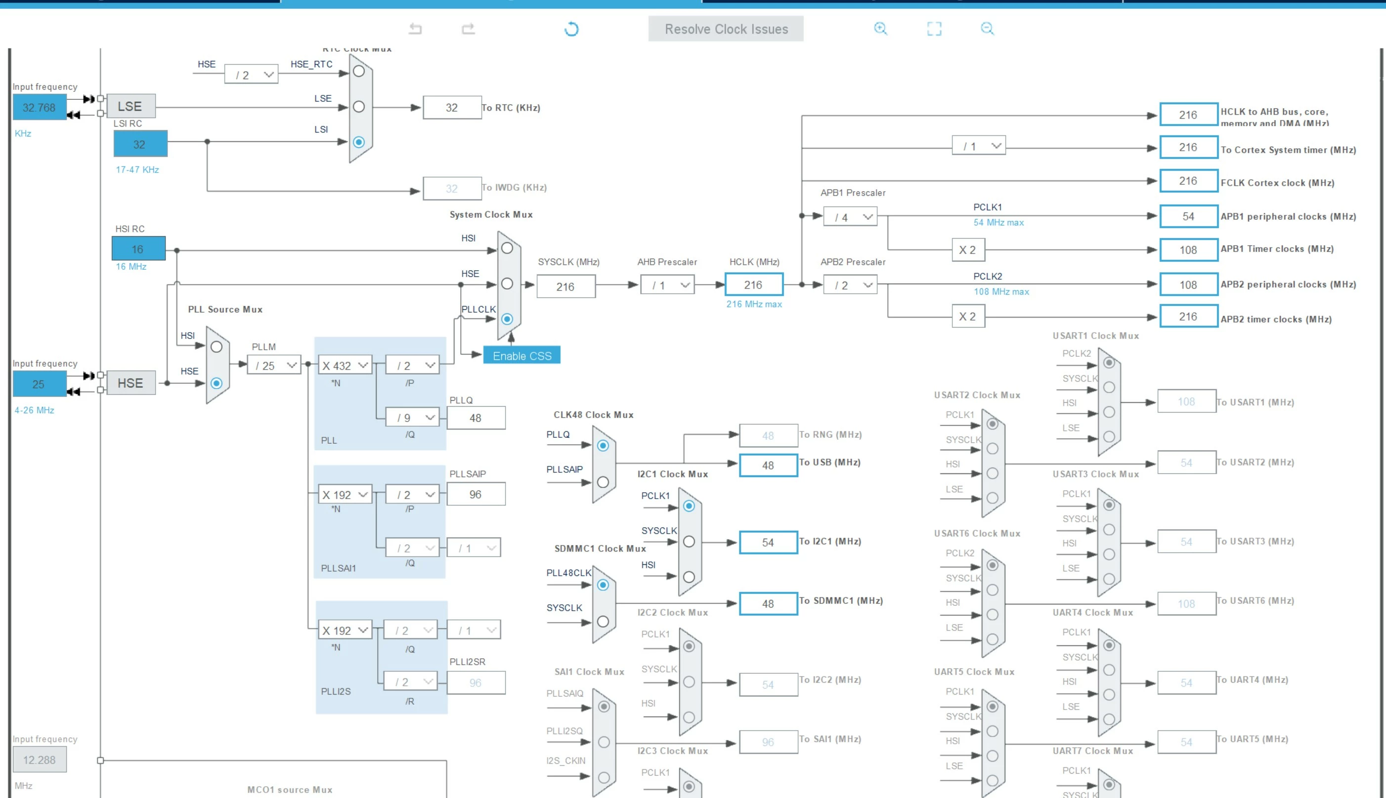Select LSI in the RTC Clock Mux
The image size is (1386, 798).
click(x=359, y=142)
